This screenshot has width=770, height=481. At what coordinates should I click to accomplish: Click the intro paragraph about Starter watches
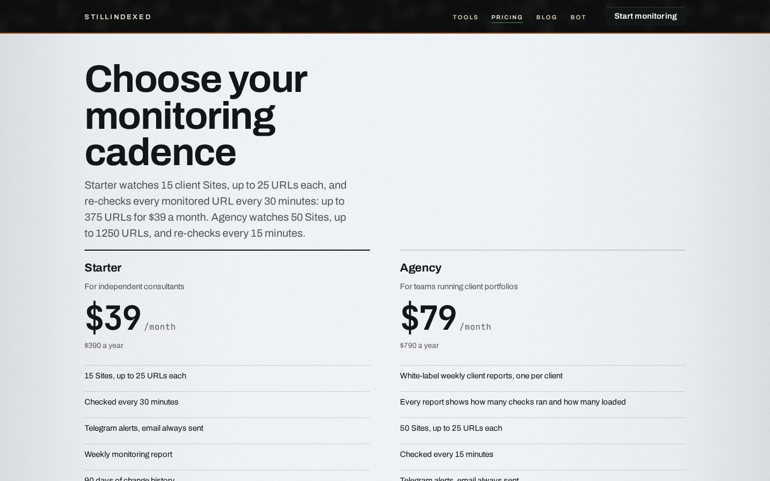click(216, 209)
